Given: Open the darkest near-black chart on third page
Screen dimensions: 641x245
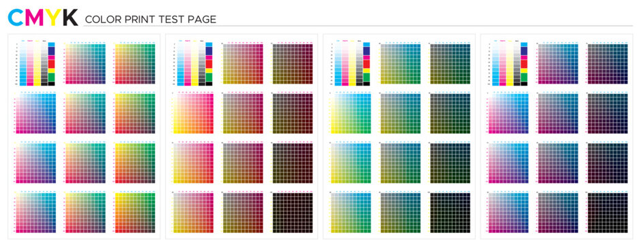Looking at the screenshot, I should [450, 213].
